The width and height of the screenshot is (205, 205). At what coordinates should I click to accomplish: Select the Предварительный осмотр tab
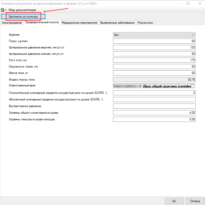pyautogui.click(x=42, y=22)
